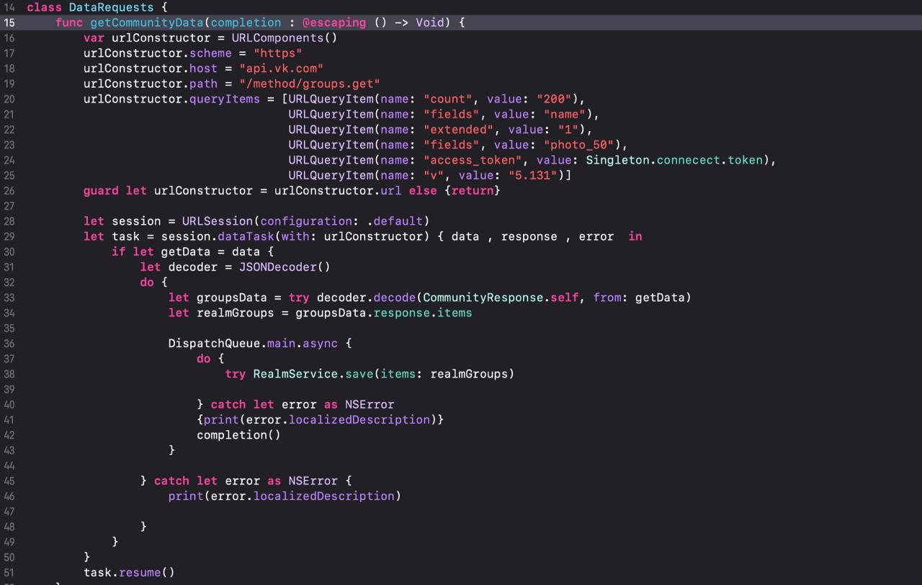Click realmGroups declaration on line 34
Screen dimensions: 922x585
pos(235,313)
